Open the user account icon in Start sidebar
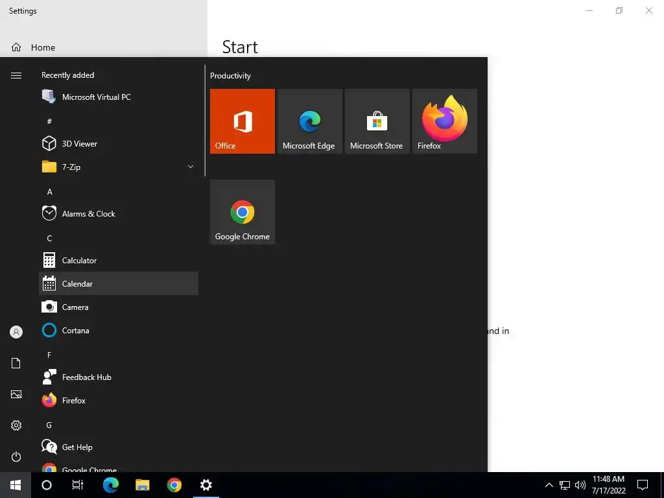This screenshot has height=498, width=664. [x=16, y=332]
